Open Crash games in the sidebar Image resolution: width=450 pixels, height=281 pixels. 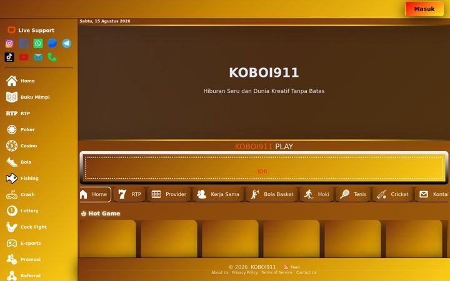click(21, 194)
